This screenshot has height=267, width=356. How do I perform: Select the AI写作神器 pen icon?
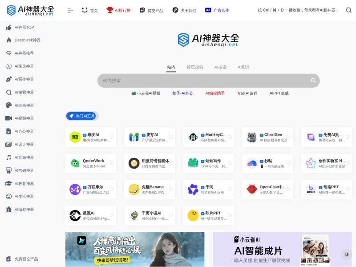8,79
